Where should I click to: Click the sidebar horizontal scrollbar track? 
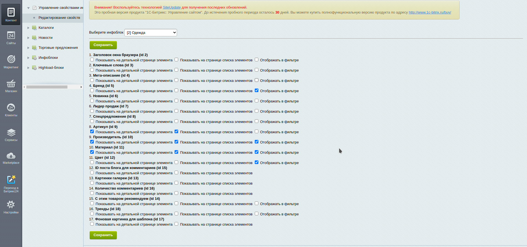pyautogui.click(x=74, y=87)
